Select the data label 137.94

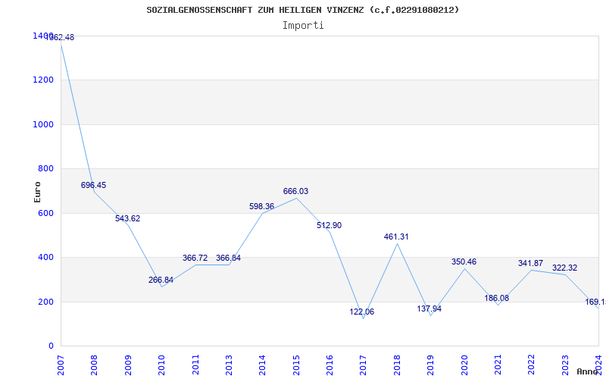click(429, 309)
